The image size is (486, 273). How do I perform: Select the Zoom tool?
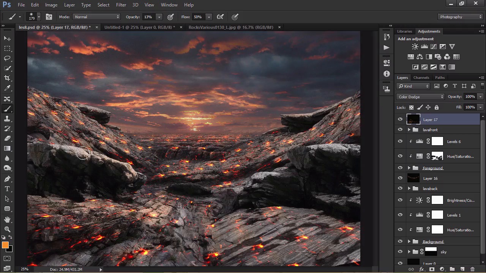[7, 229]
